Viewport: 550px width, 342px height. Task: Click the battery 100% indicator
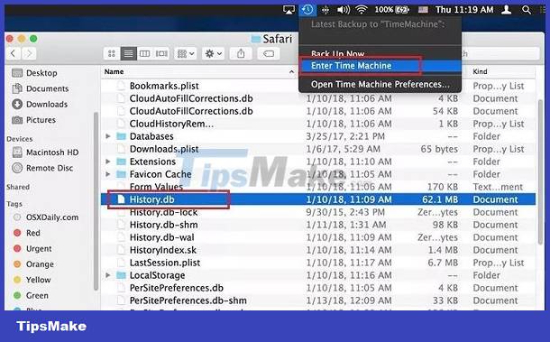[x=392, y=10]
